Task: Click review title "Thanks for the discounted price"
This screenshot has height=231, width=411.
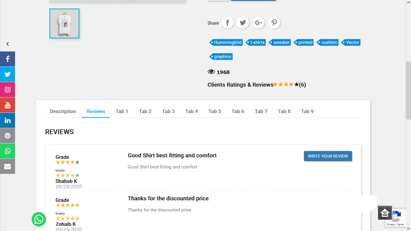Action: tap(168, 199)
